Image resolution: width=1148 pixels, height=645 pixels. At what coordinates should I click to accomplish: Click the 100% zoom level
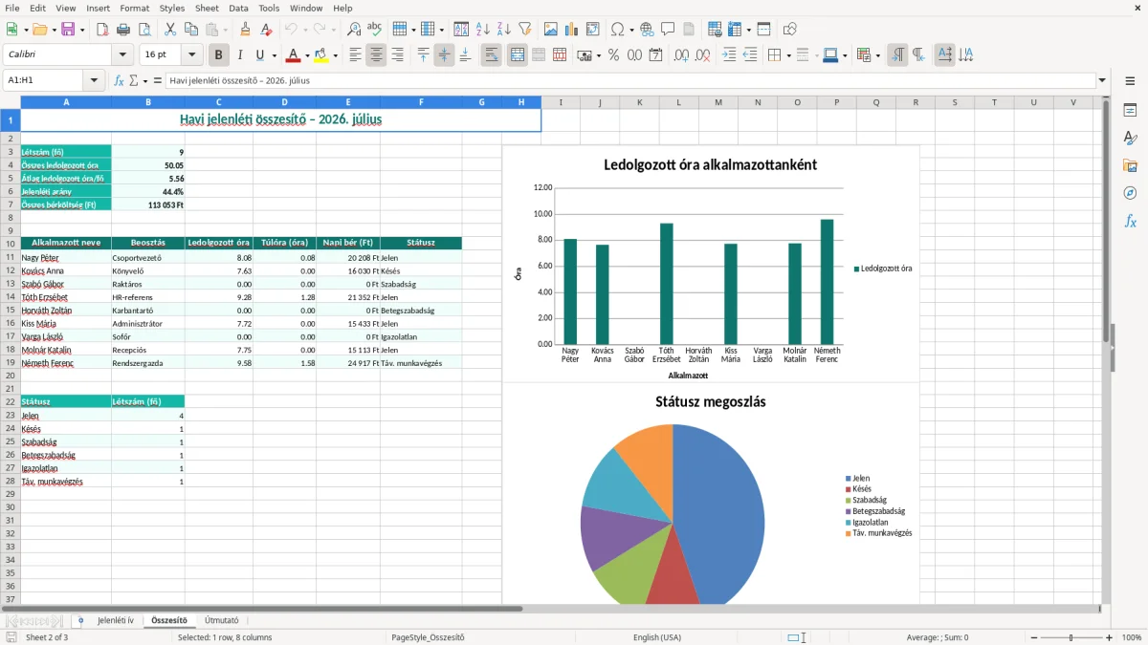pyautogui.click(x=1132, y=637)
